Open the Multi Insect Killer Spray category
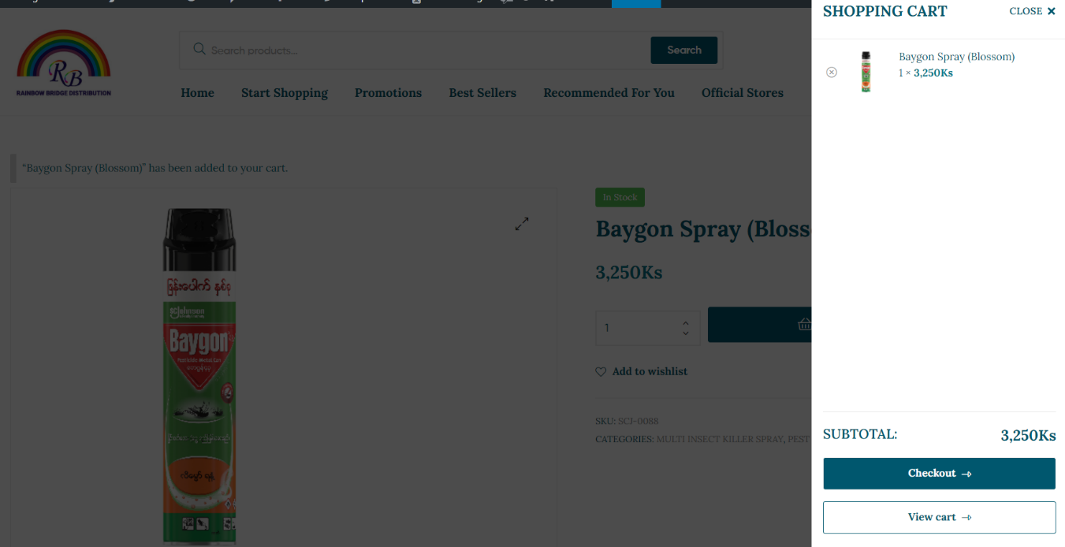The image size is (1065, 547). click(x=720, y=439)
